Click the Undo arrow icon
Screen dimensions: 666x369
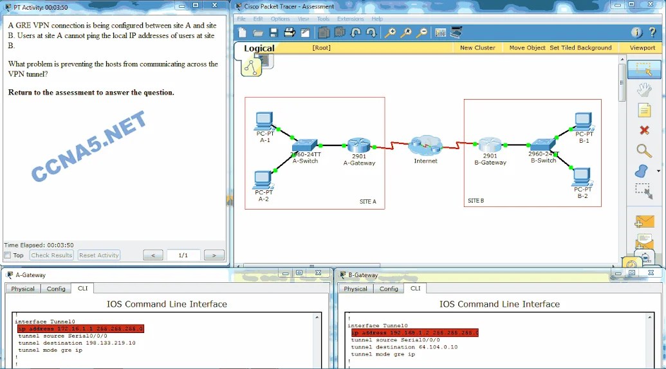pyautogui.click(x=355, y=33)
